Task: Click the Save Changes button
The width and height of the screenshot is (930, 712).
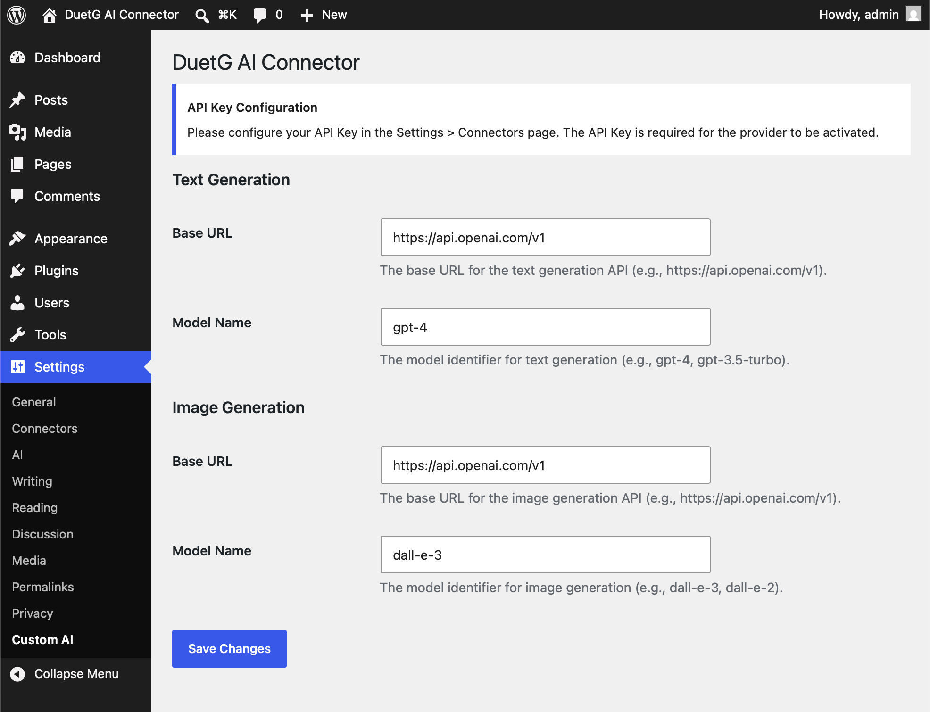Action: tap(229, 649)
